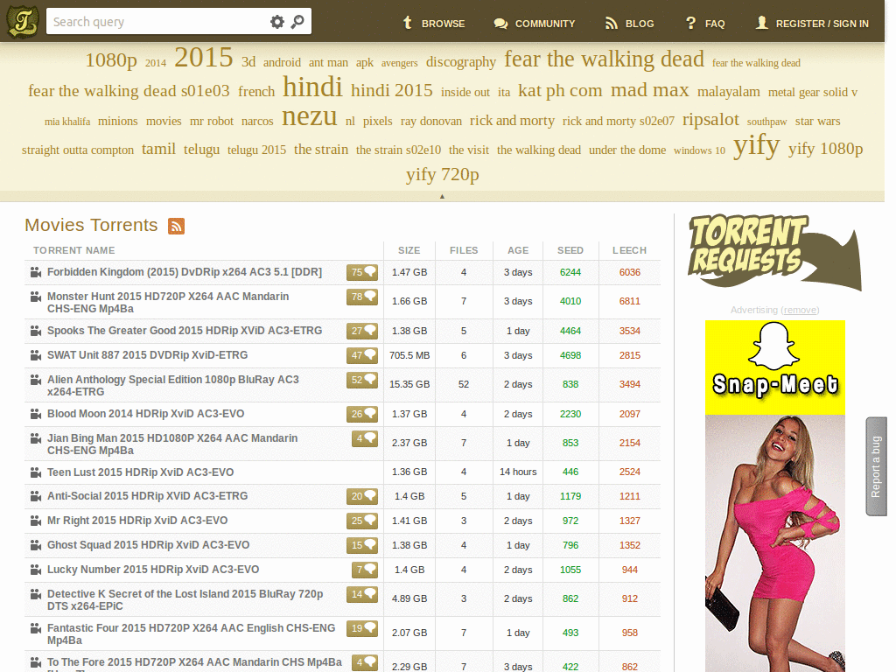Collapse the tag cloud arrow
This screenshot has height=672, width=896.
pyautogui.click(x=442, y=196)
